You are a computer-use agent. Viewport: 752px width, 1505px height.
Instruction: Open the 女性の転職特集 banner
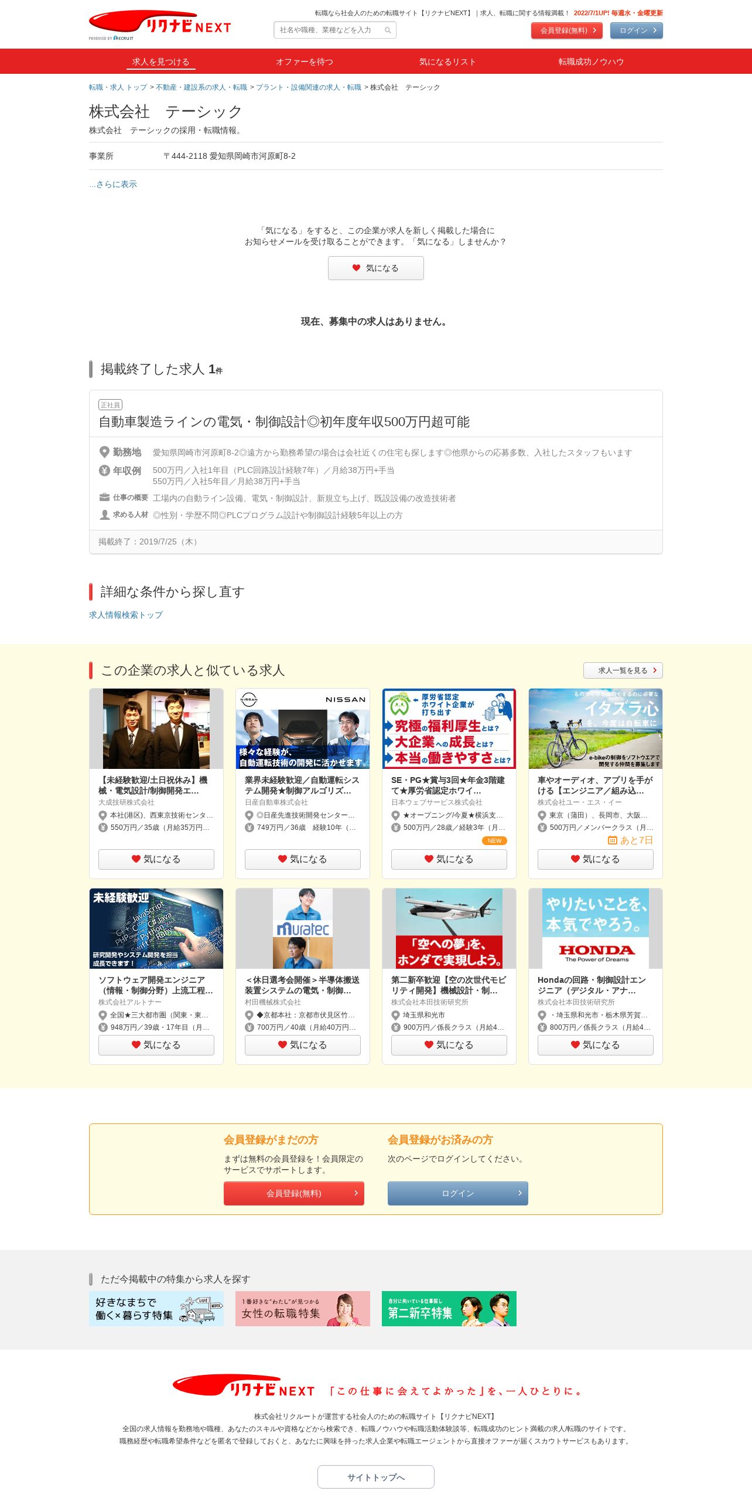coord(303,1309)
